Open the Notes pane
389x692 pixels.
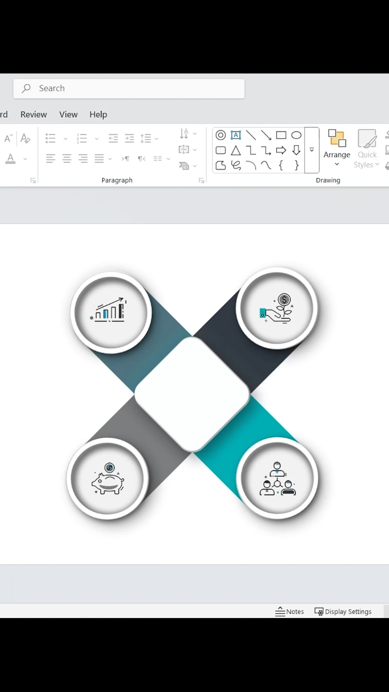pyautogui.click(x=290, y=611)
